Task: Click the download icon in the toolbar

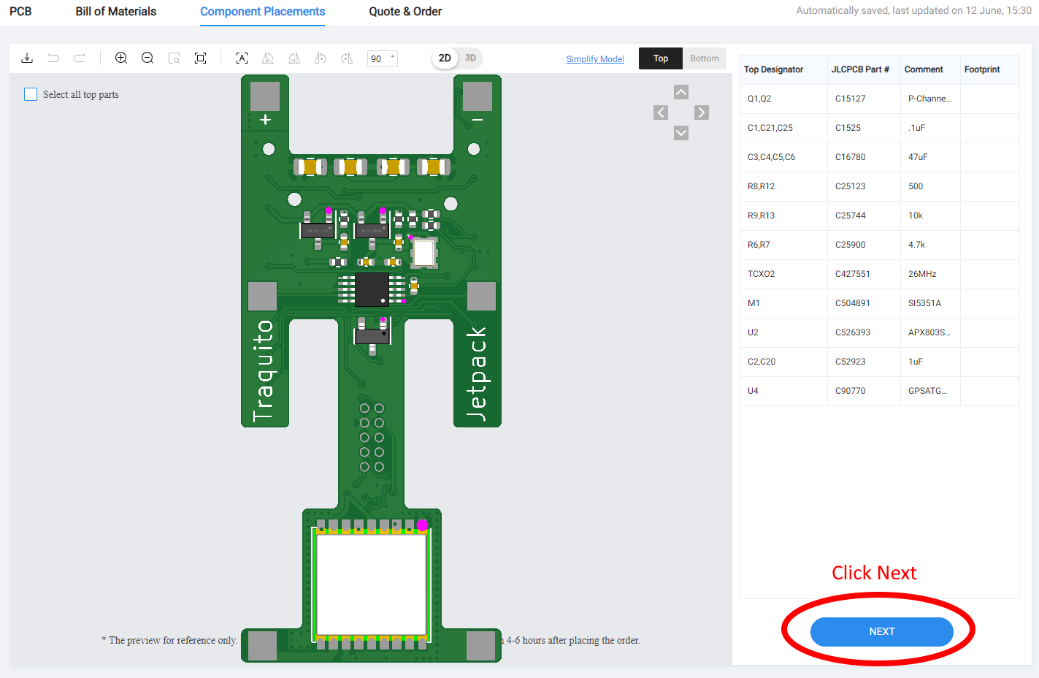Action: [27, 58]
